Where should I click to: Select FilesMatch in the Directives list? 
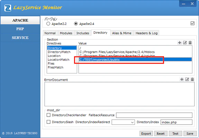click(62, 67)
